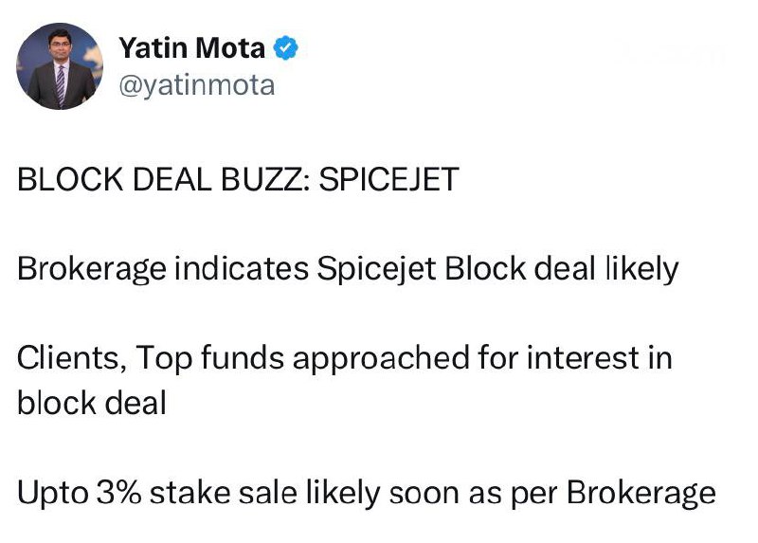Click the blue verified checkmark badge
This screenshot has height=543, width=758.
coord(286,48)
